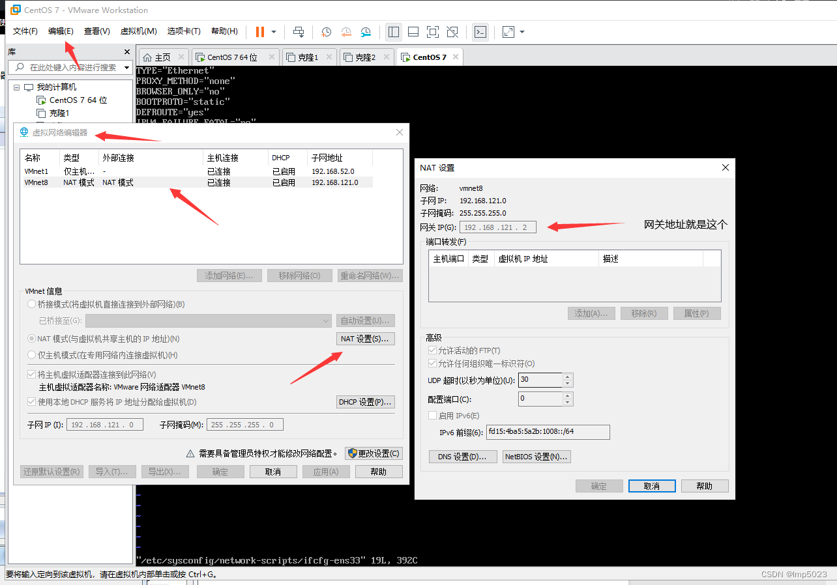Viewport: 837px width, 585px height.
Task: Click the 子网 IP input field
Action: click(x=104, y=425)
